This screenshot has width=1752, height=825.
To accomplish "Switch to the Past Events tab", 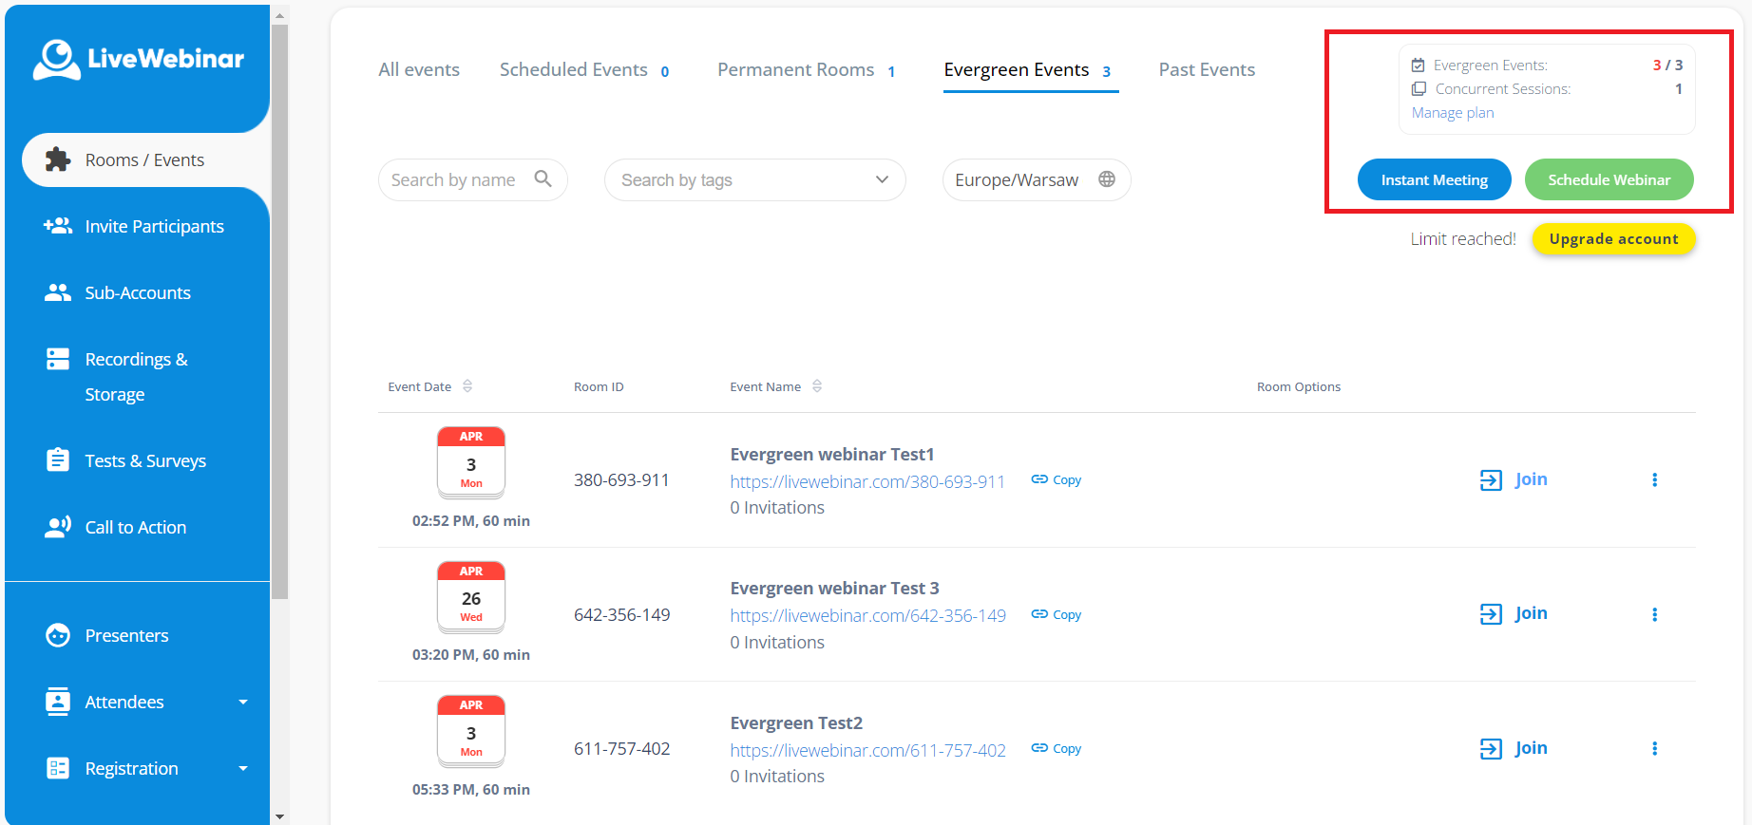I will [1207, 70].
